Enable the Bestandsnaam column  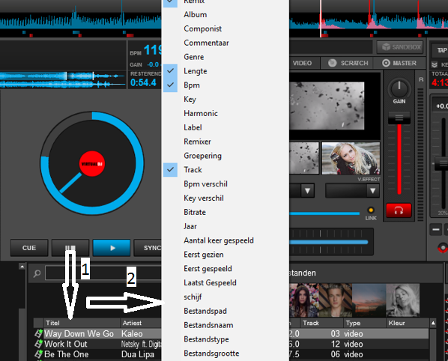click(208, 325)
